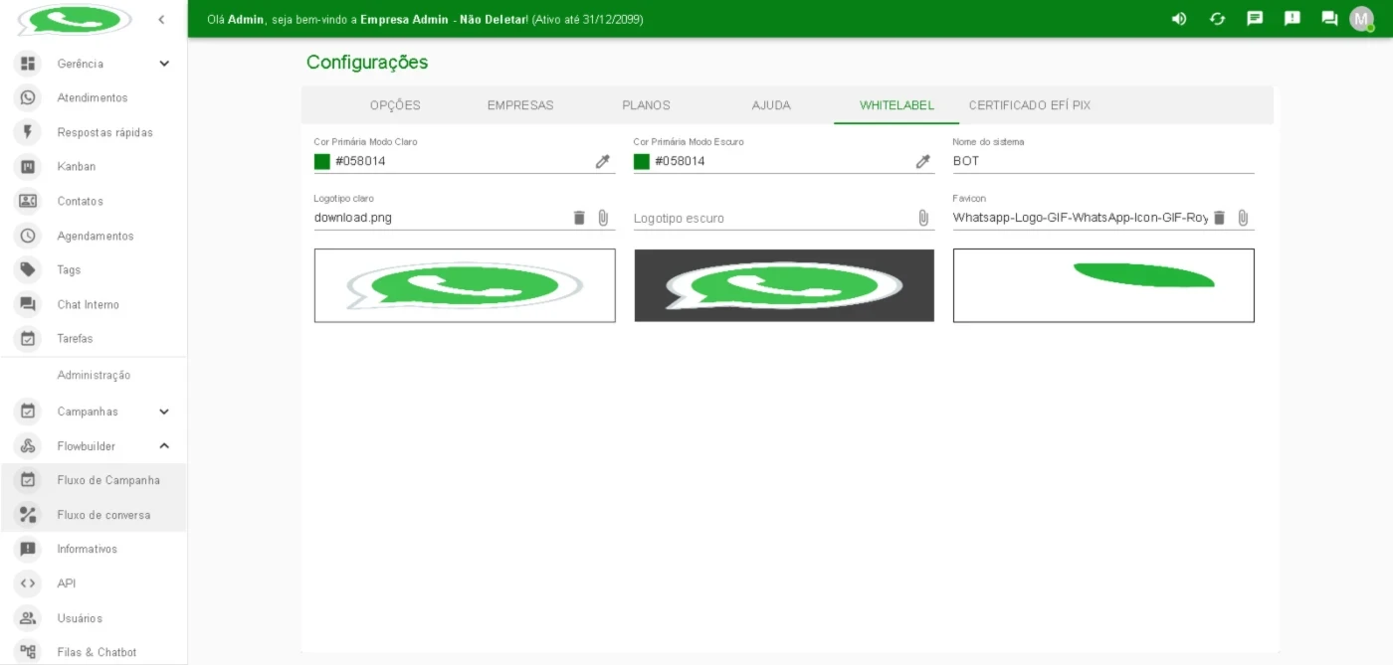Click the welcome message in the header
1393x665 pixels.
coord(425,19)
